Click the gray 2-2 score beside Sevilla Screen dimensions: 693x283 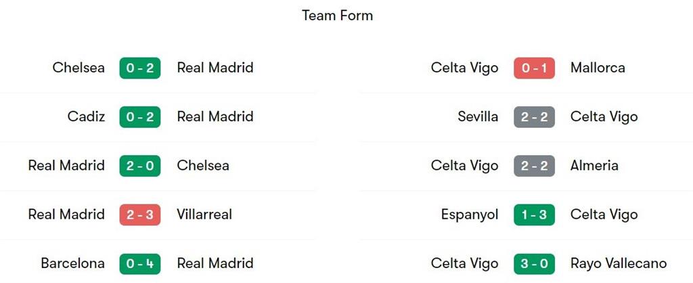click(534, 116)
